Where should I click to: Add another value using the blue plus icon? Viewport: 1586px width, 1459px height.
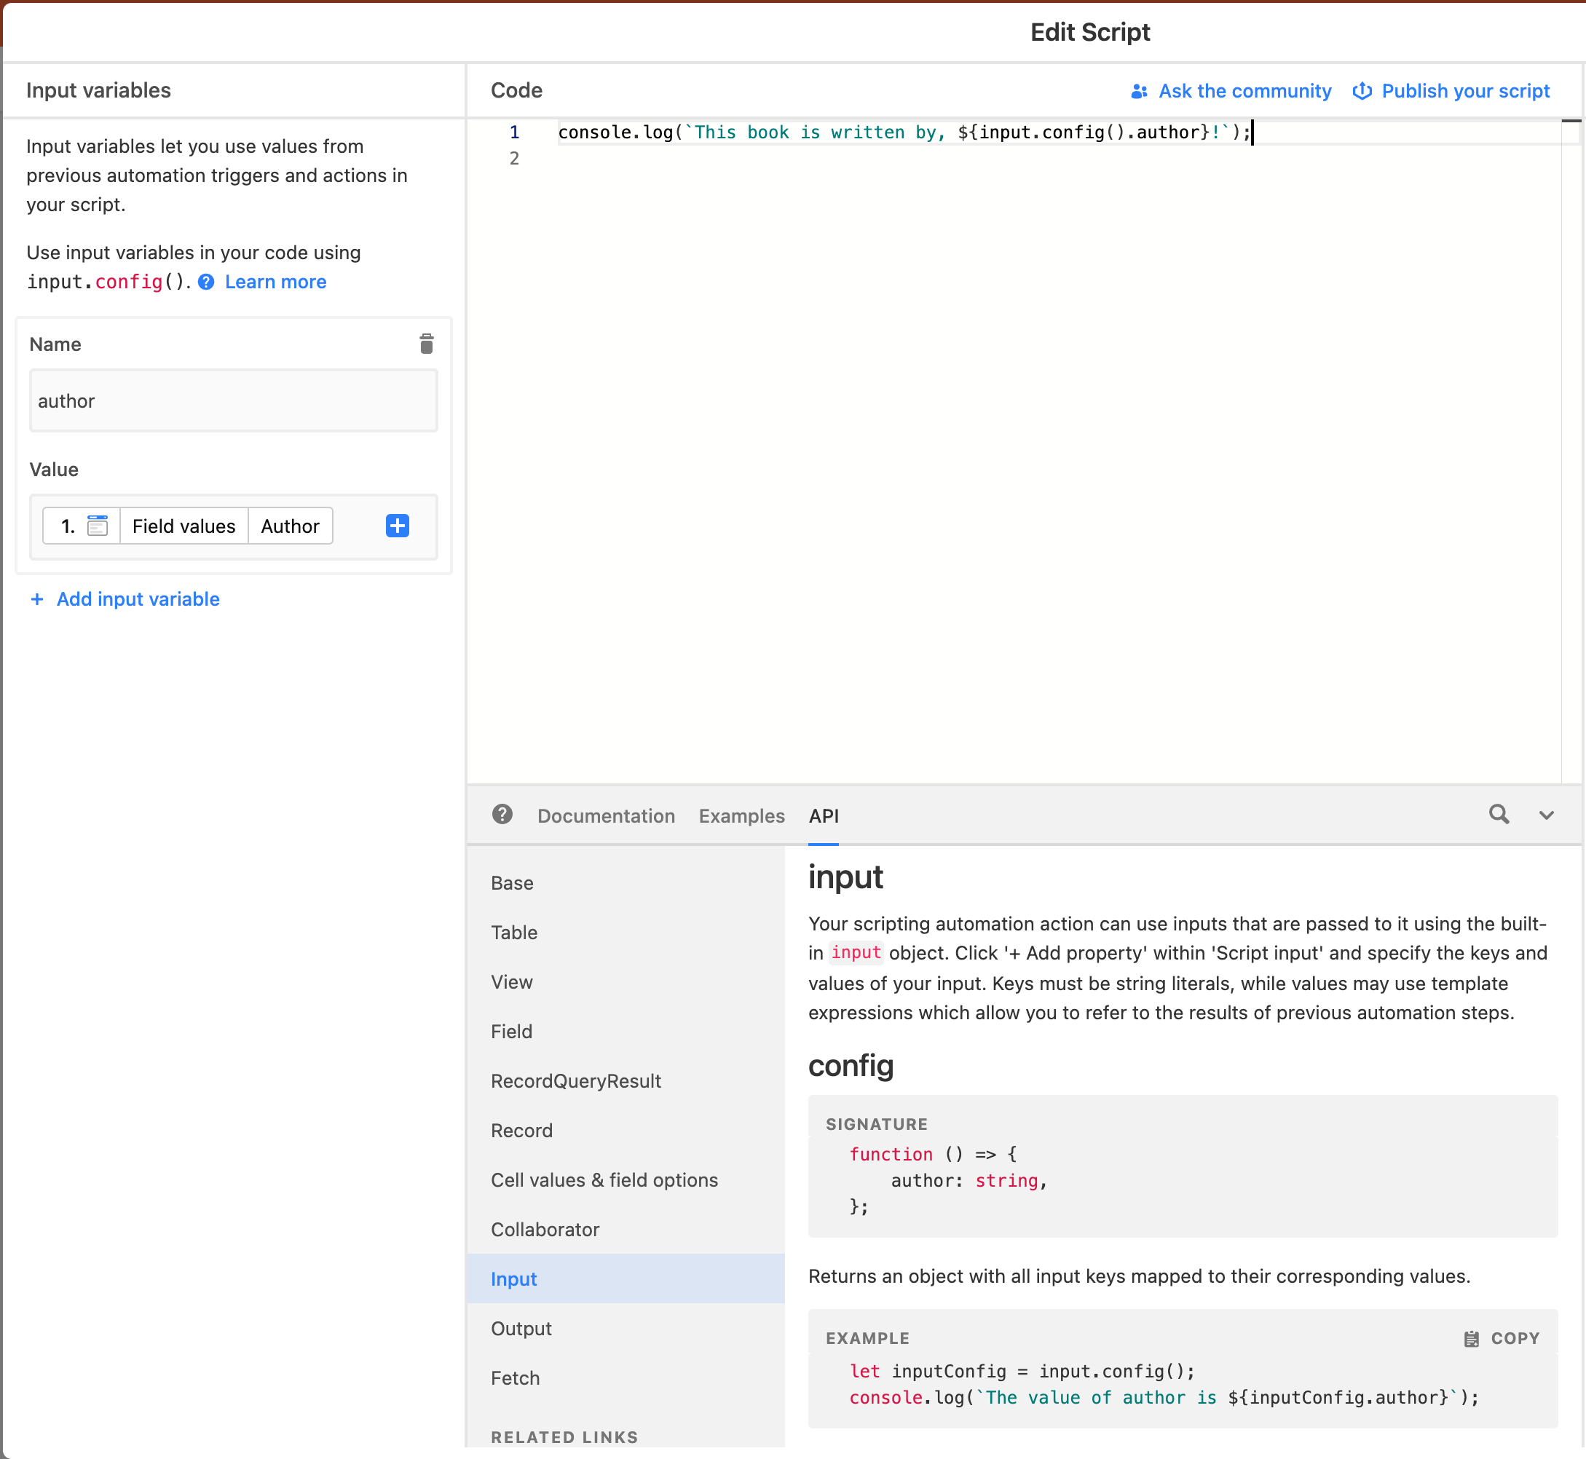(398, 526)
